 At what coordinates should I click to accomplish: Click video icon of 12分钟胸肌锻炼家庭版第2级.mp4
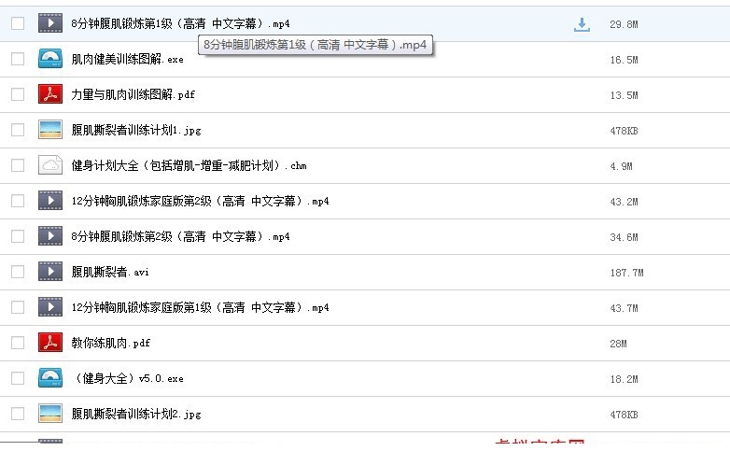[50, 201]
